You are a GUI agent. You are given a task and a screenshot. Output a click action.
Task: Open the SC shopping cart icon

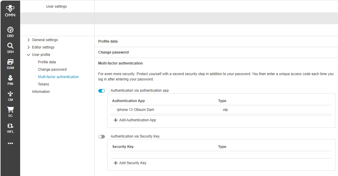pos(10,112)
